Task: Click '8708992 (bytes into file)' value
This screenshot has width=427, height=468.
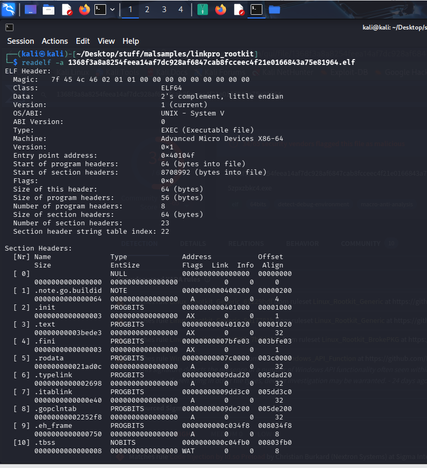Action: tap(214, 172)
